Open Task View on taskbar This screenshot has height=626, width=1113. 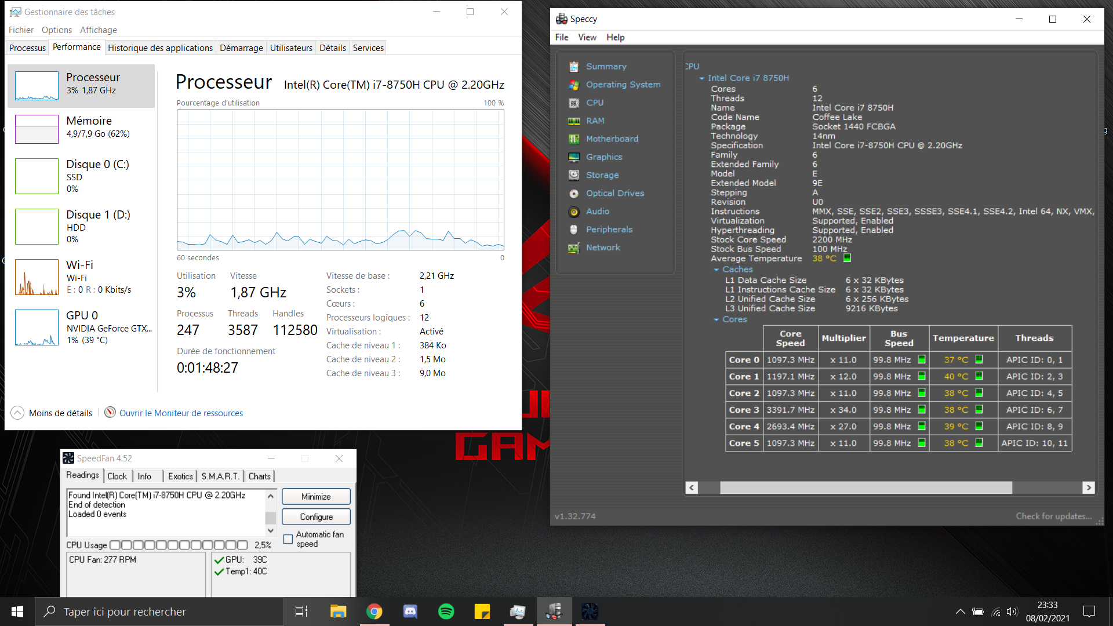[301, 612]
